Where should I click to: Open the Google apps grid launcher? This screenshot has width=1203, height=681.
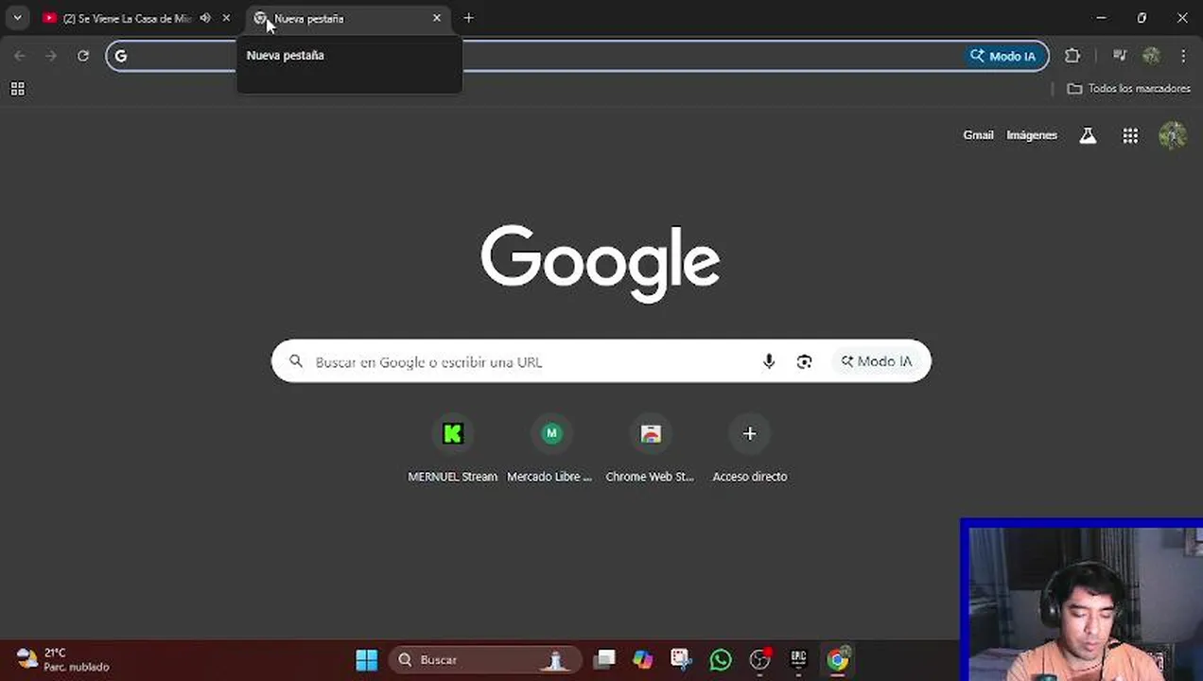[x=1130, y=135]
